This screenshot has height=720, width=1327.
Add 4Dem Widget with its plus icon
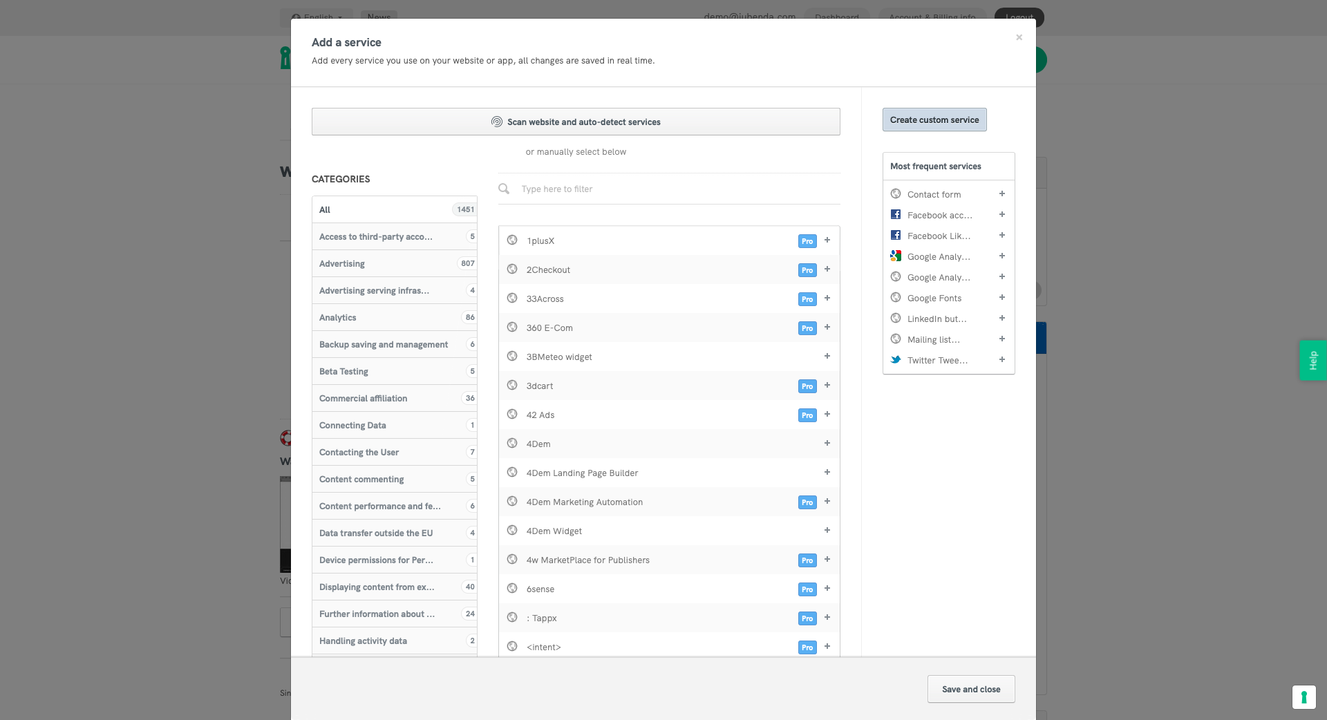click(827, 530)
